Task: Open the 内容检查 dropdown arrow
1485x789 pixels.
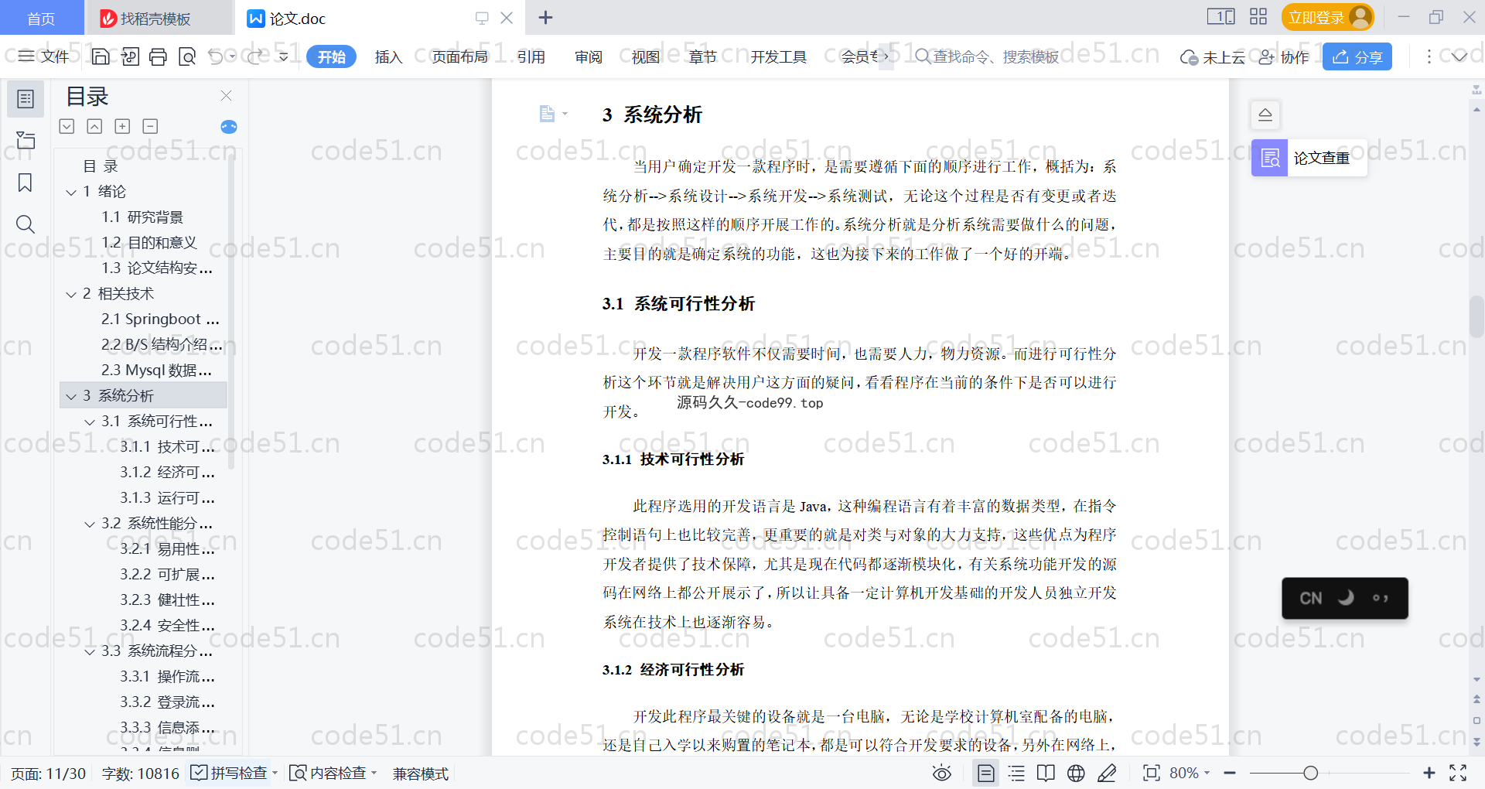Action: (374, 773)
